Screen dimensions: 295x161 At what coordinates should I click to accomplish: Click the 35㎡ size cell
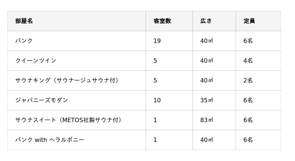click(206, 100)
